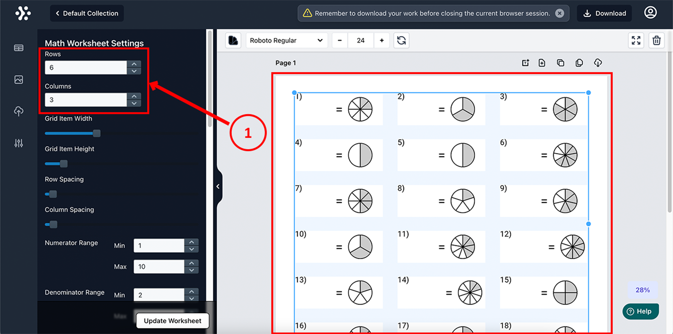Open the cloud upload panel in sidebar
The image size is (673, 334).
point(19,111)
